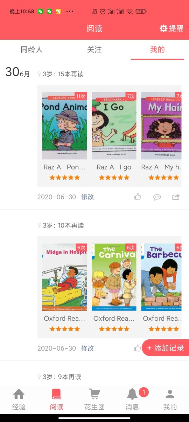
Task: Open the 我的 profile in bottom bar
Action: (x=170, y=400)
